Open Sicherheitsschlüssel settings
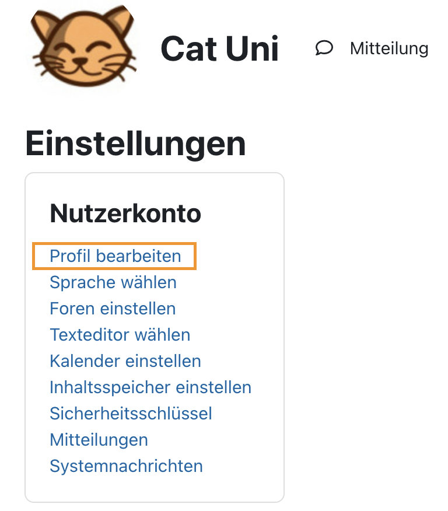Viewport: 448px width, 511px height. pyautogui.click(x=131, y=414)
